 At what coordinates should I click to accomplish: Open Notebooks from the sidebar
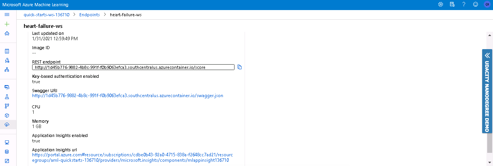[7, 51]
